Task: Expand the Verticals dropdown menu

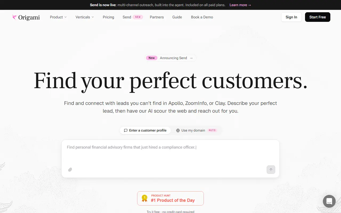Action: (x=85, y=17)
